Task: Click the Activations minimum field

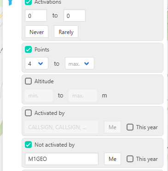Action: tap(36, 16)
